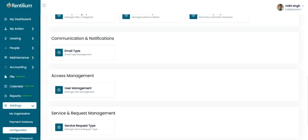Click the Calendar icon in sidebar
The width and height of the screenshot is (308, 140).
pyautogui.click(x=6, y=86)
